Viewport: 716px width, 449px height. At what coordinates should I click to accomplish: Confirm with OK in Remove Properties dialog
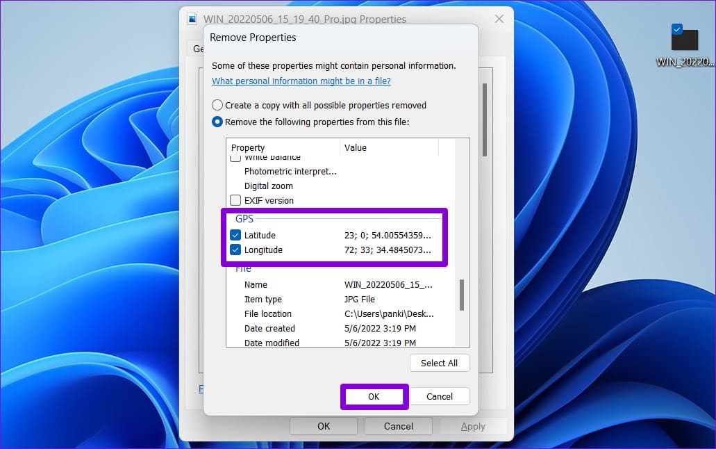(x=374, y=396)
